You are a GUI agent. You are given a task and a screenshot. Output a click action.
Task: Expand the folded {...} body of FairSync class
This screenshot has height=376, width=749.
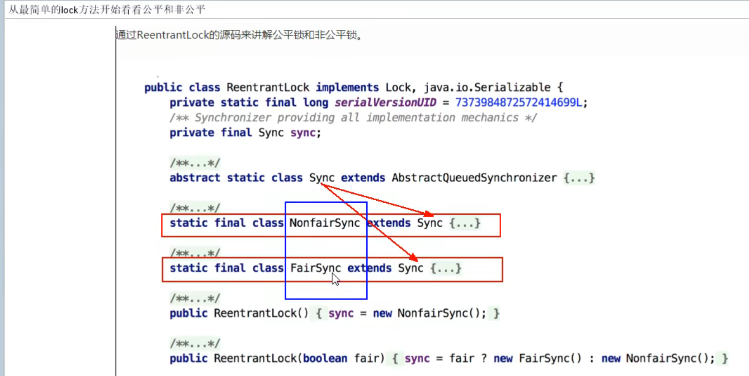pos(446,268)
